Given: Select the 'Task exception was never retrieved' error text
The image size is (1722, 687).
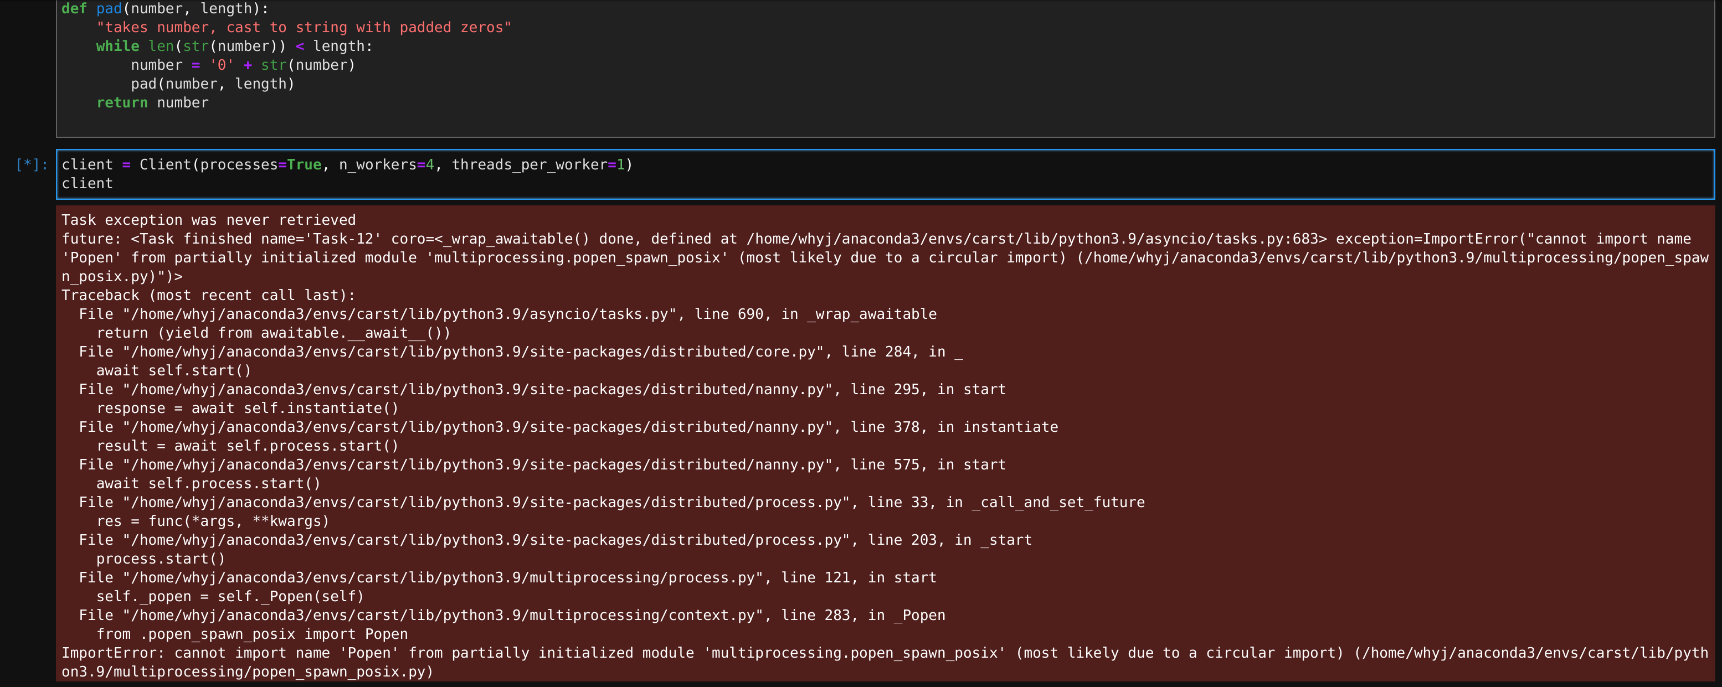Looking at the screenshot, I should [x=208, y=219].
